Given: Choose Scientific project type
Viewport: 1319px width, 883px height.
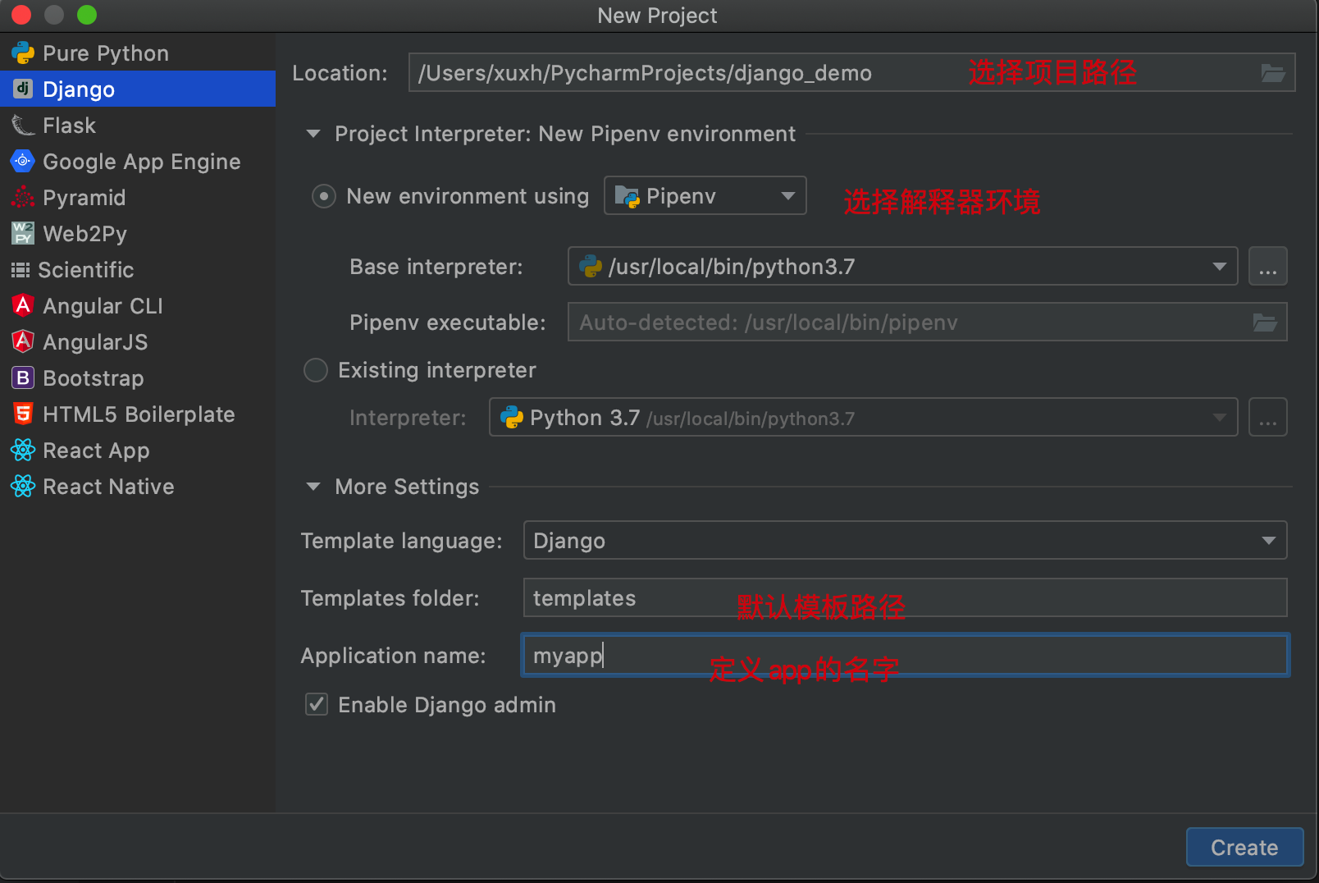Looking at the screenshot, I should point(138,270).
